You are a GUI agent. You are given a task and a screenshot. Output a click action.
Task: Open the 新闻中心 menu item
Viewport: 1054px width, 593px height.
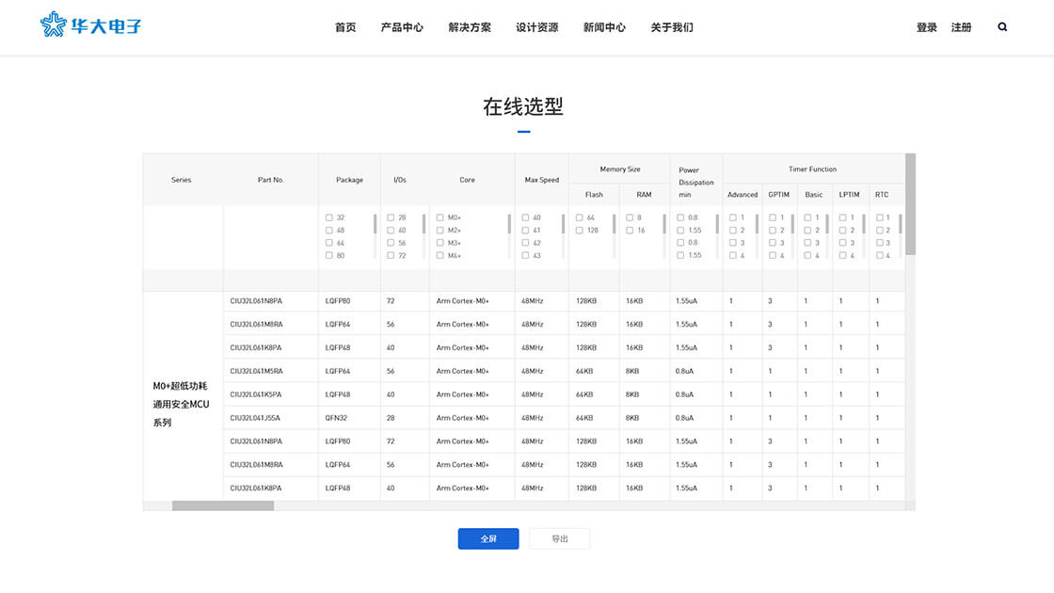pyautogui.click(x=604, y=27)
